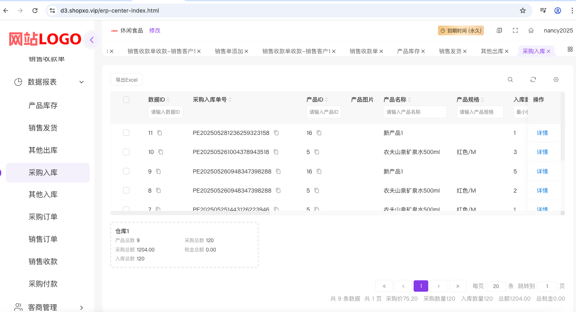Sort by 产品名称 column
576x312 pixels.
pyautogui.click(x=409, y=100)
